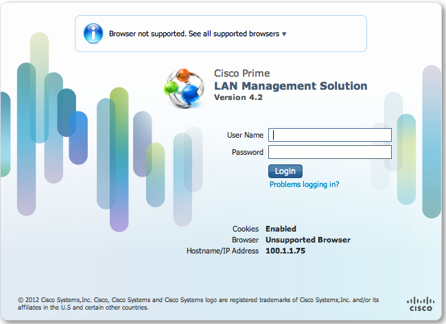Click the 'Cisco Prime' heading text
Image resolution: width=446 pixels, height=324 pixels.
point(242,73)
